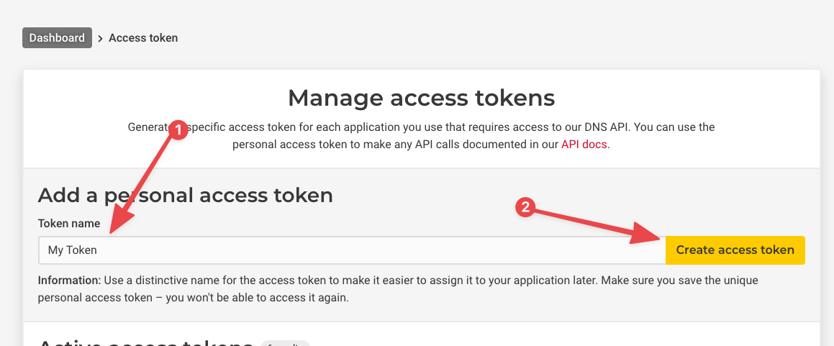Go back to Dashboard via breadcrumb
The width and height of the screenshot is (834, 346).
click(x=57, y=37)
